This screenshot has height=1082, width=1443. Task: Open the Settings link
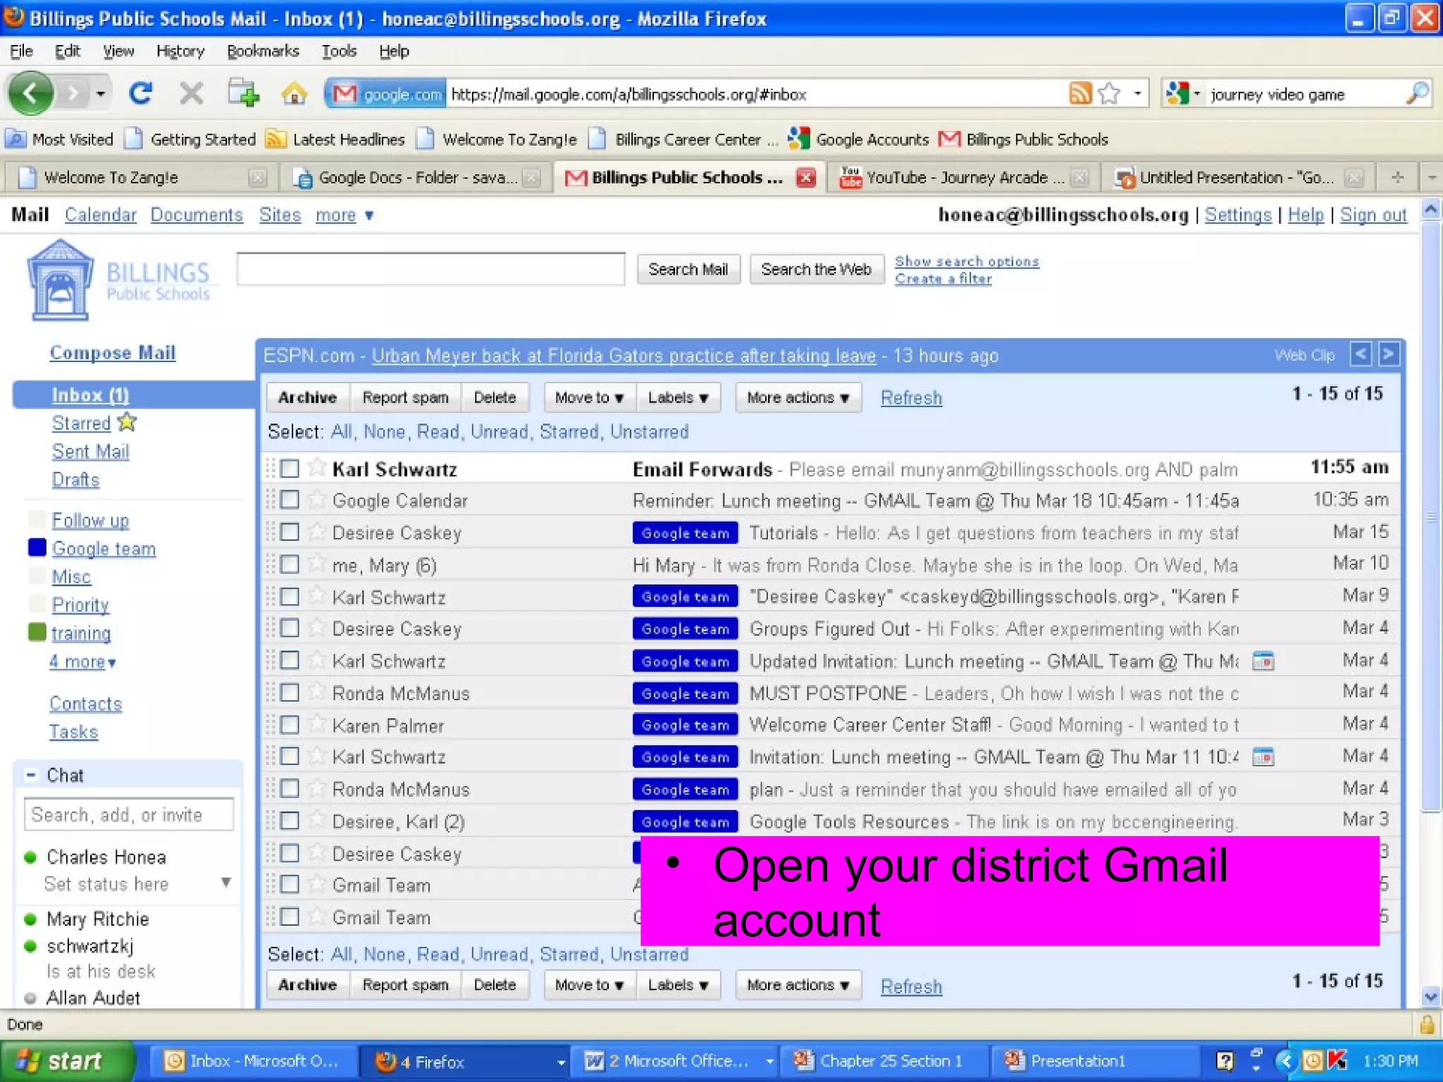click(x=1237, y=215)
